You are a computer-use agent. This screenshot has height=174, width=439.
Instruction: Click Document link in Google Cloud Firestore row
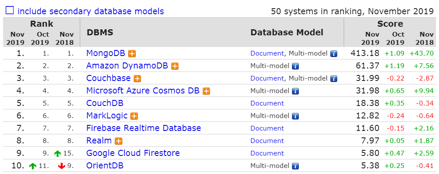tap(267, 153)
